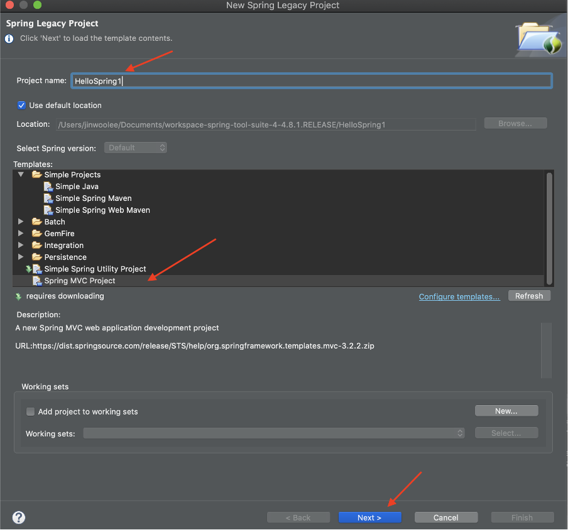Image resolution: width=568 pixels, height=530 pixels.
Task: Click the Select... working sets button
Action: point(506,433)
